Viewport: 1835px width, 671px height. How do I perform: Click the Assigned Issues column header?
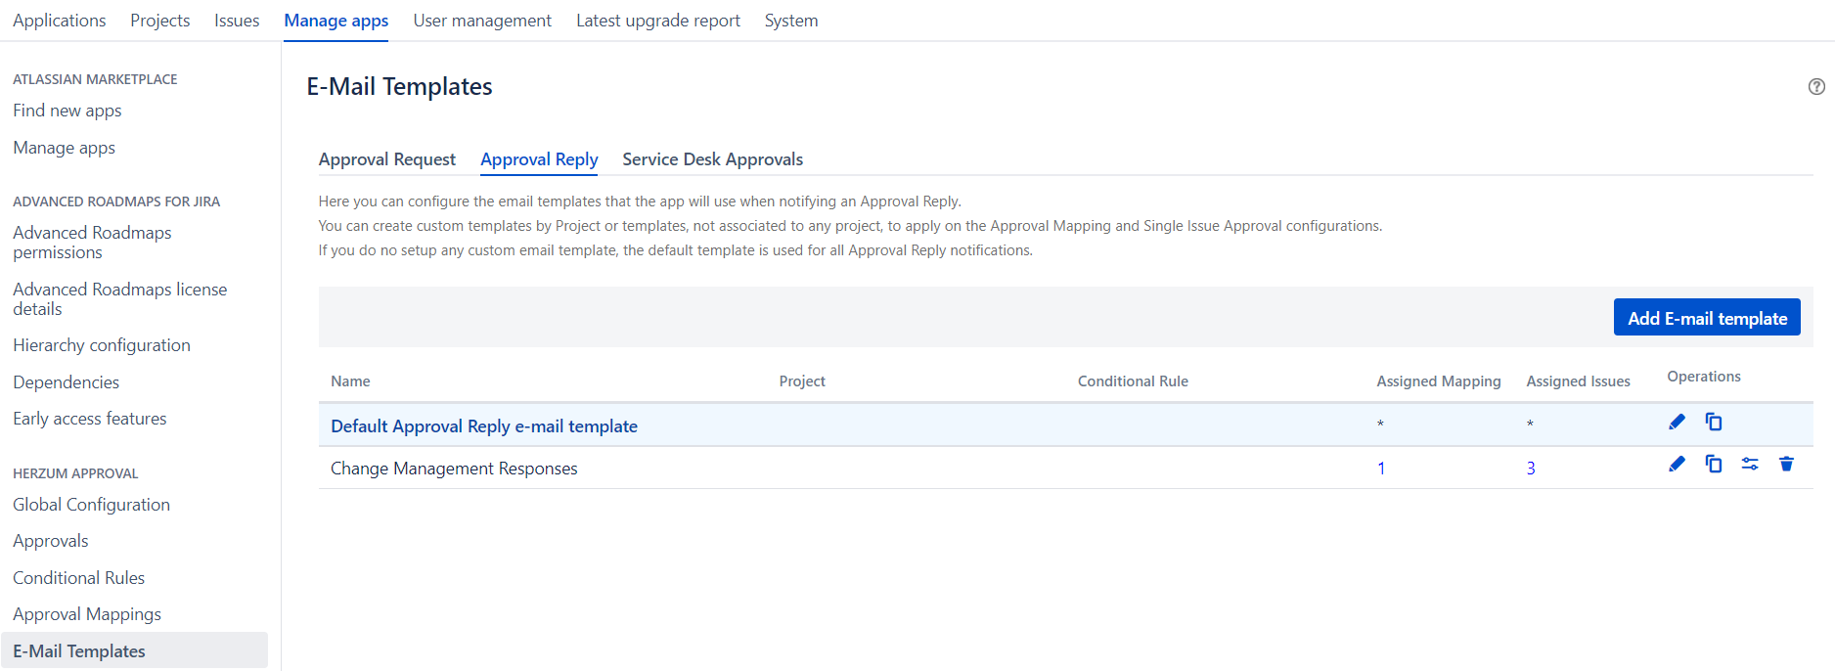coord(1578,381)
